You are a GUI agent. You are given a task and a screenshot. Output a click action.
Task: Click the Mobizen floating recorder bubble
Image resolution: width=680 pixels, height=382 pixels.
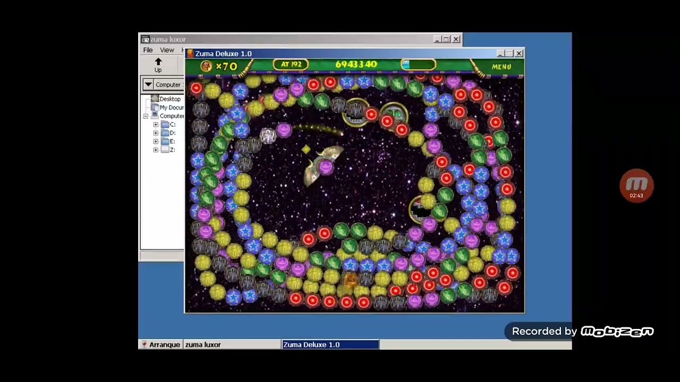pos(636,186)
